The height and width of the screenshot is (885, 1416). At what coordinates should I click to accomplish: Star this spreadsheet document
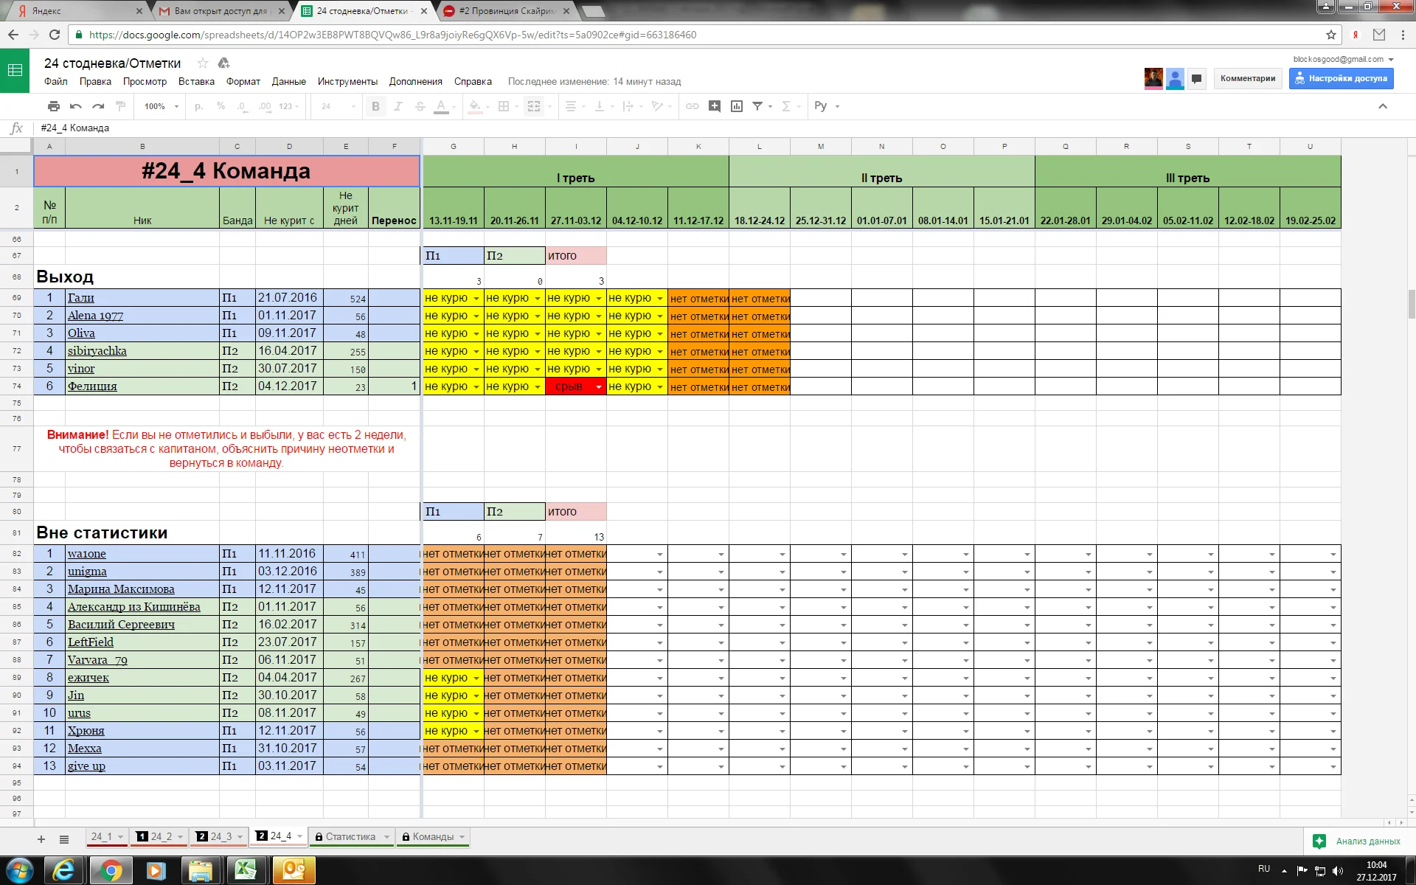(202, 63)
